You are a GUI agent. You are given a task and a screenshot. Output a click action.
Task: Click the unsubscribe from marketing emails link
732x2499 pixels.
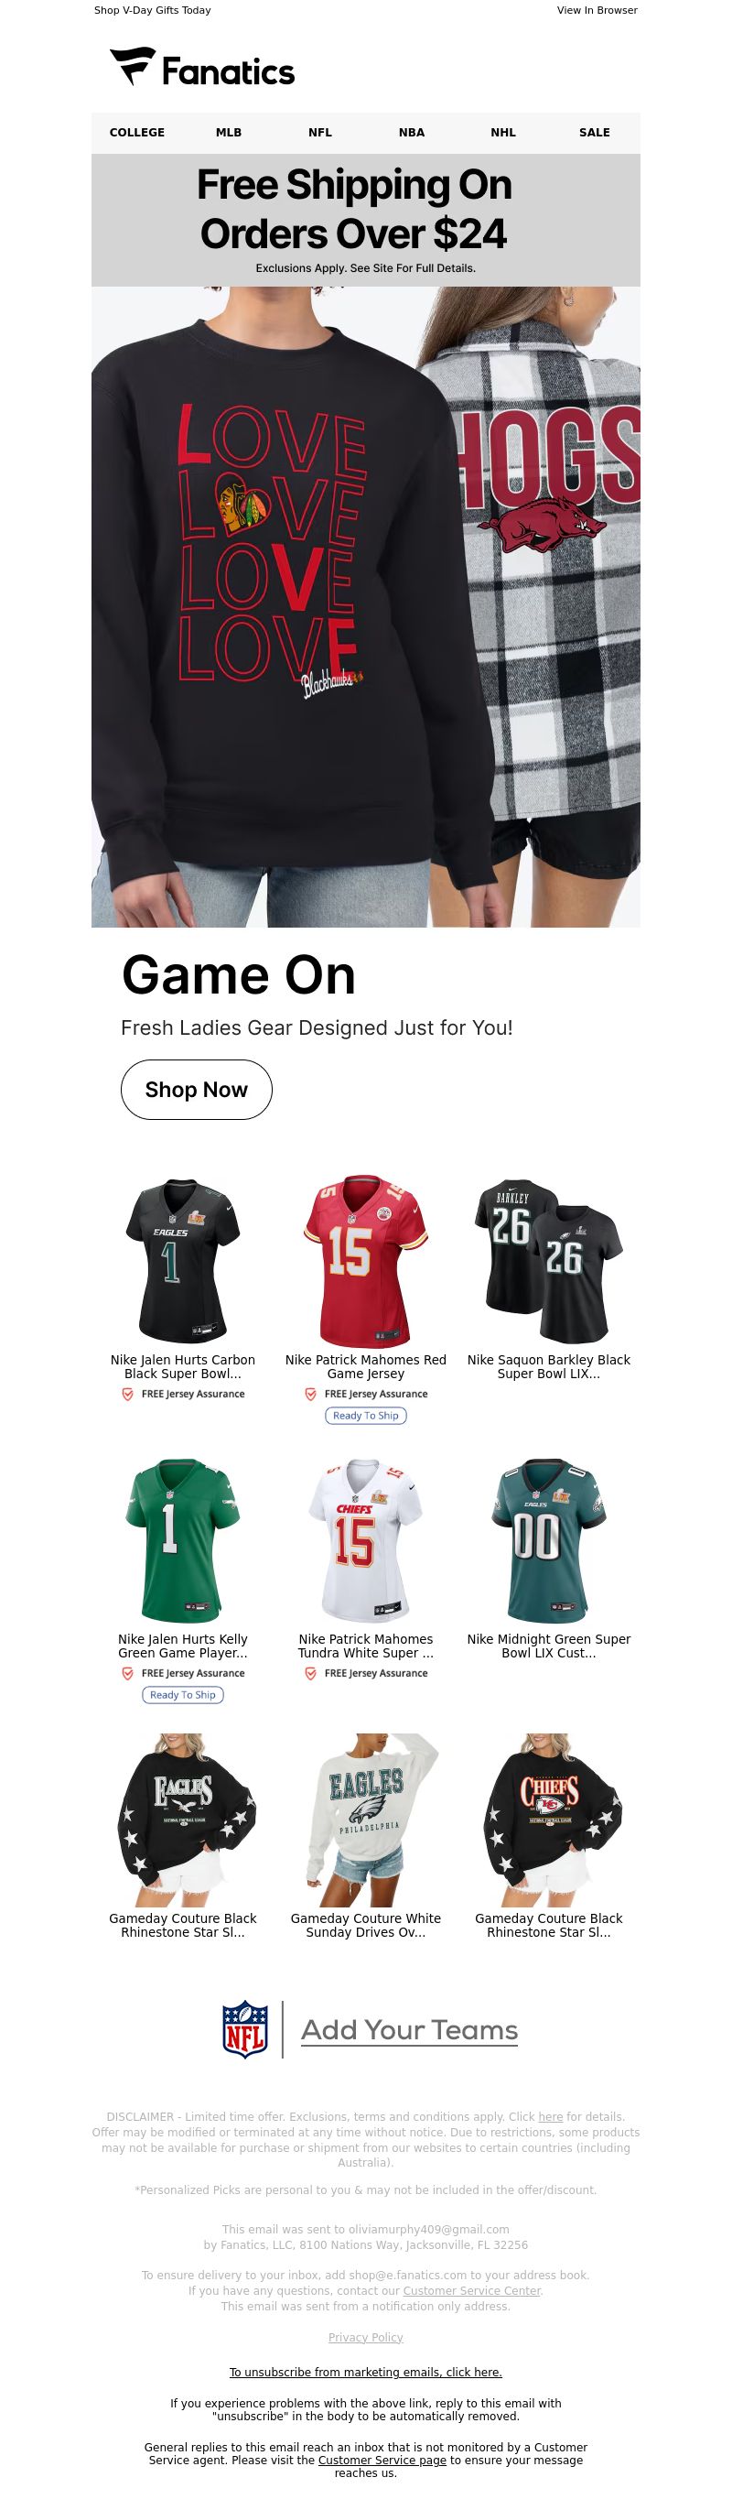(x=365, y=2372)
